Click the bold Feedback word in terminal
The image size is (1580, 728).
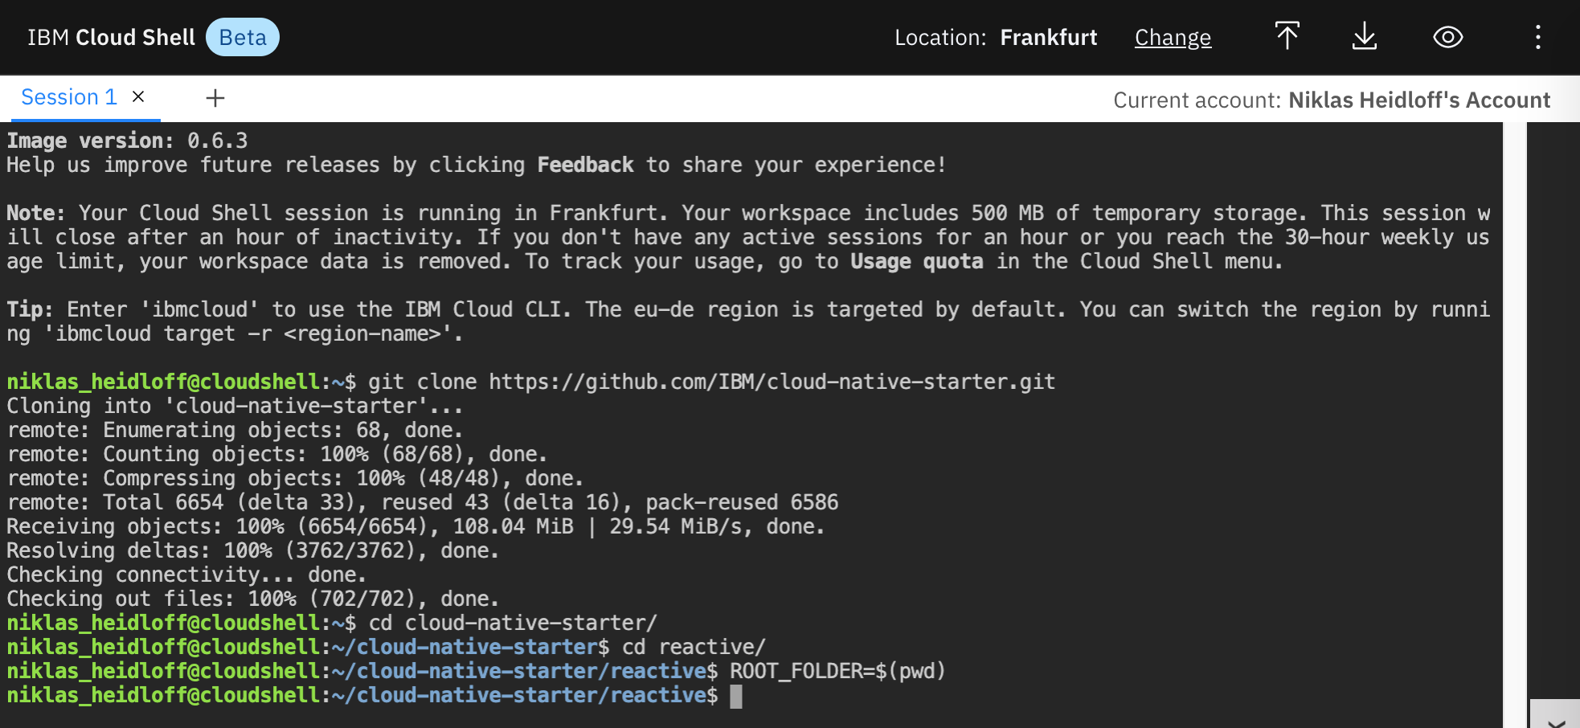[585, 165]
